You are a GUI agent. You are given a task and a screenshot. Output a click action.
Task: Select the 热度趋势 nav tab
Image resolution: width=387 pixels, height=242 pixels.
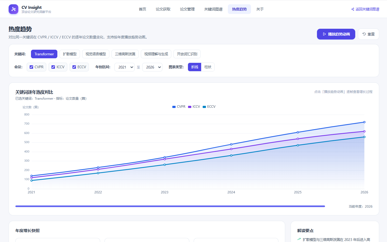point(239,9)
